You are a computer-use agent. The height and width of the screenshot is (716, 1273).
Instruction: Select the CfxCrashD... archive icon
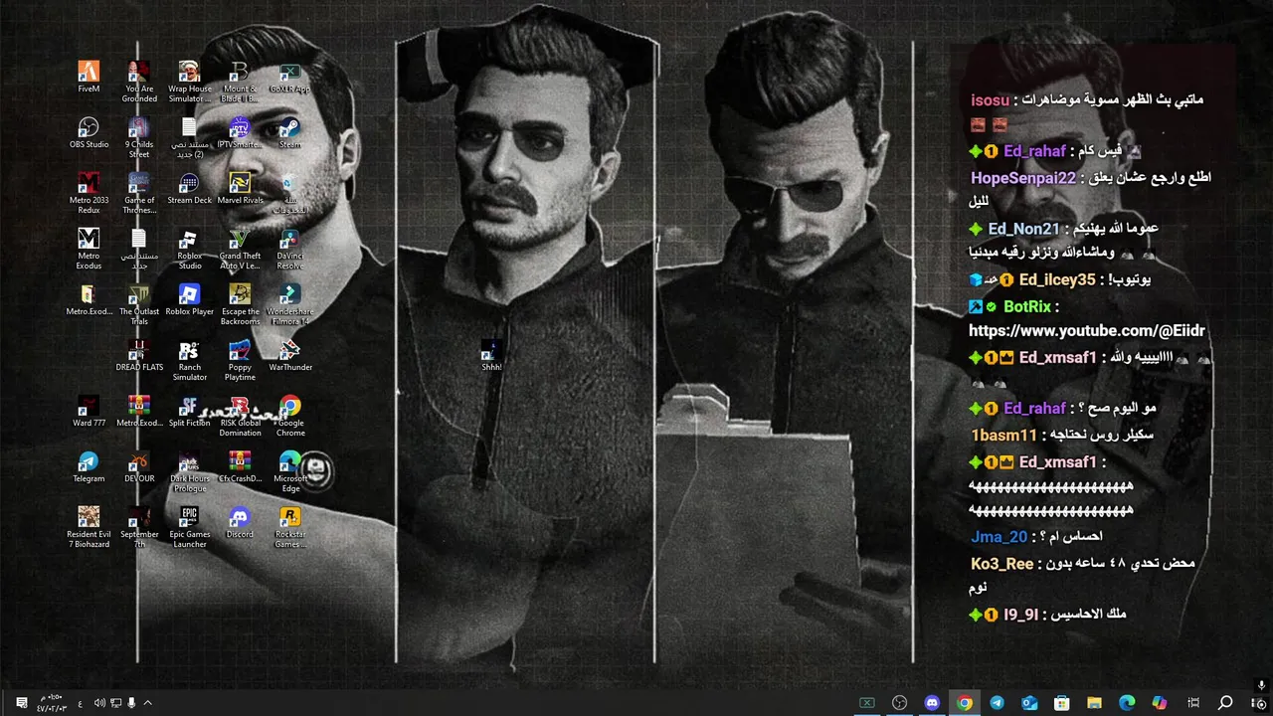(x=239, y=468)
